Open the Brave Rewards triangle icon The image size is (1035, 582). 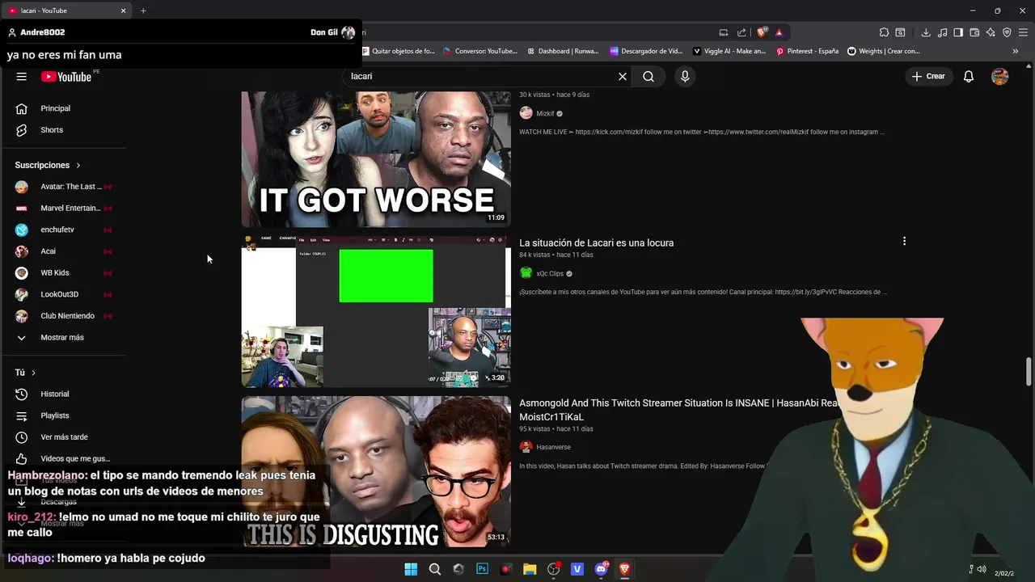779,32
